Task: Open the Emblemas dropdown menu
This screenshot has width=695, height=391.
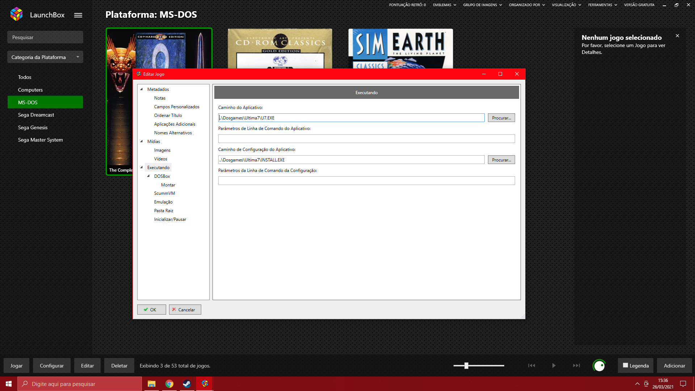Action: tap(445, 5)
